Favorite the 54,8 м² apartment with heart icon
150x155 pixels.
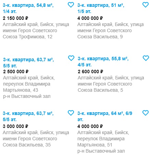coord(71,5)
